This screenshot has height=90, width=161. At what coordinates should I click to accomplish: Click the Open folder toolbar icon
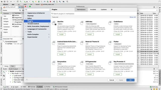click(2, 1)
